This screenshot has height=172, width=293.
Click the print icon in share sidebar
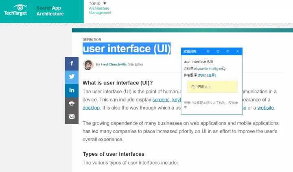coord(72,103)
